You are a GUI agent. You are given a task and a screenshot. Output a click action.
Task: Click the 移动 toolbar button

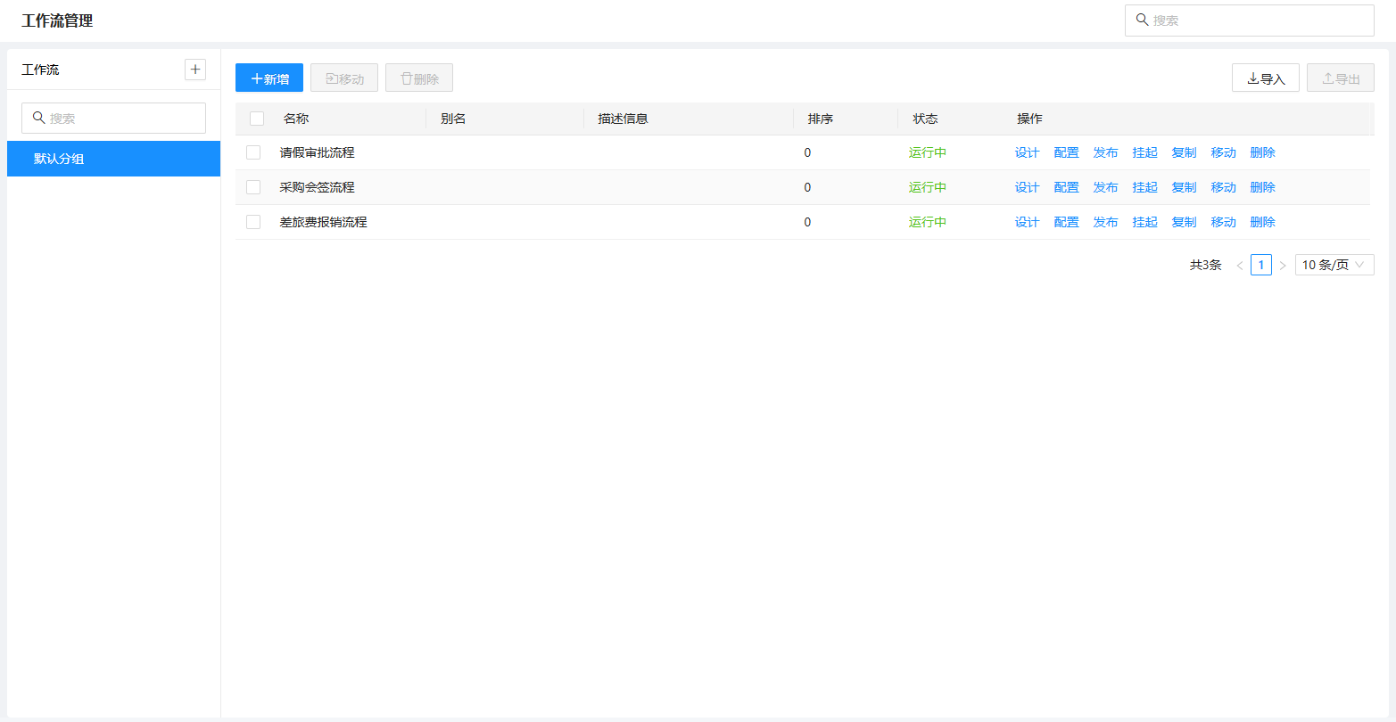pos(344,78)
